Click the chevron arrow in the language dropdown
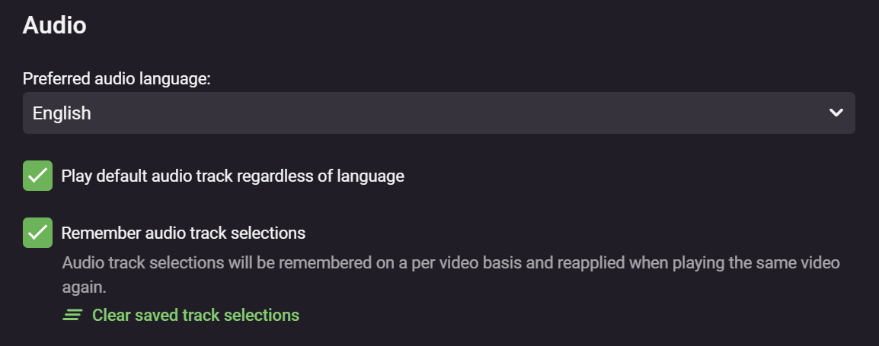The width and height of the screenshot is (879, 346). click(836, 113)
